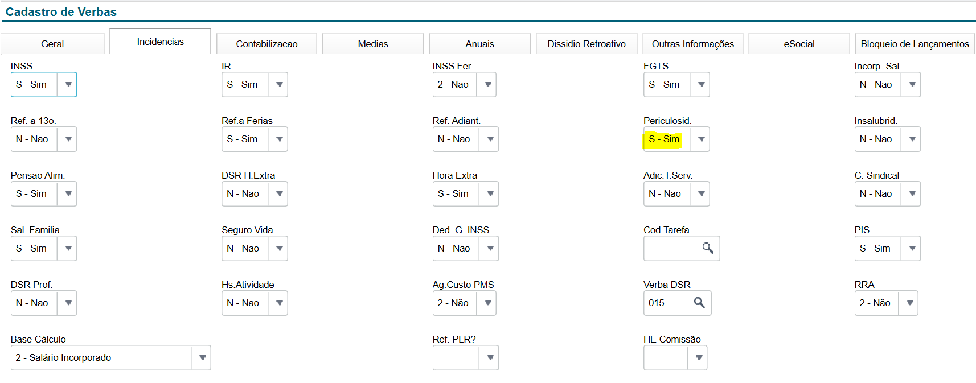The width and height of the screenshot is (976, 383).
Task: Open the HE Comissão dropdown
Action: pos(698,357)
